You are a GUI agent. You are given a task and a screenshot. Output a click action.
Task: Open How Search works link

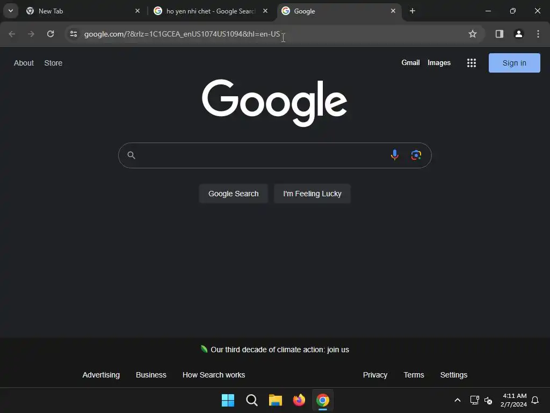coord(214,375)
